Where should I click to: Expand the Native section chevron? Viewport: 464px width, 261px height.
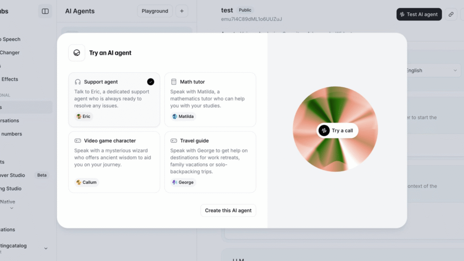click(x=11, y=208)
